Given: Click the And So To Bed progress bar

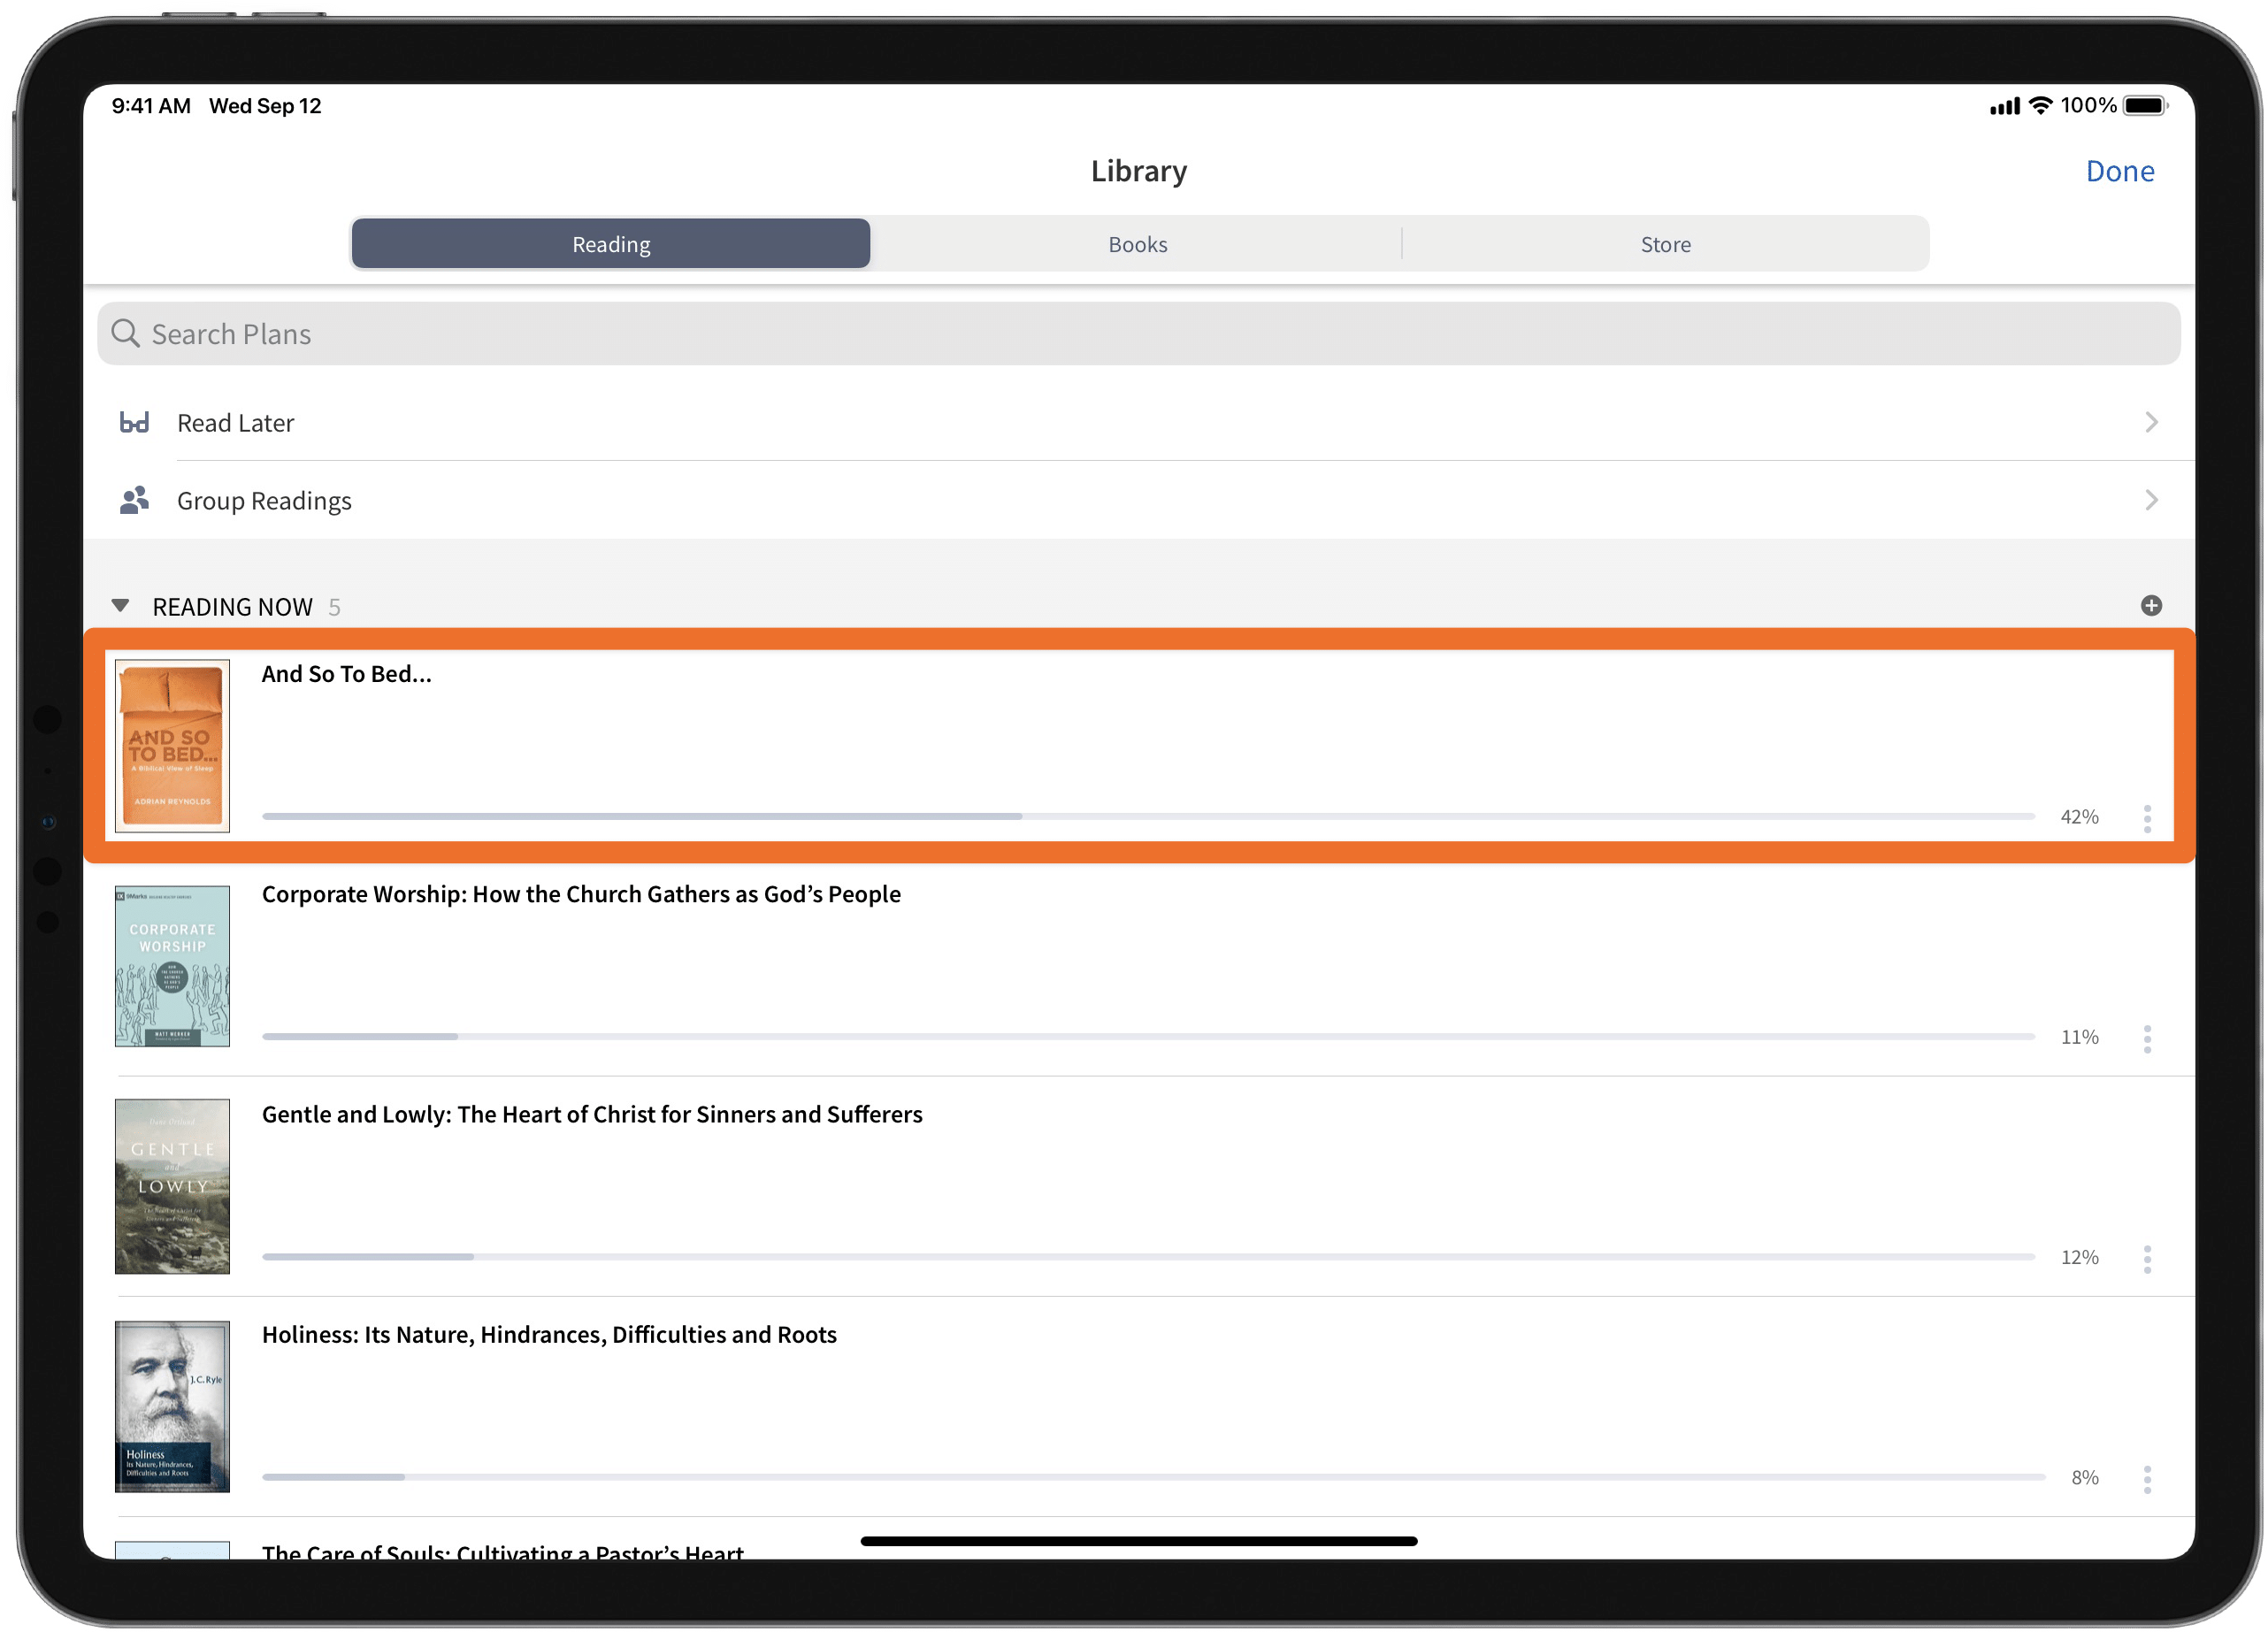Looking at the screenshot, I should point(1148,817).
